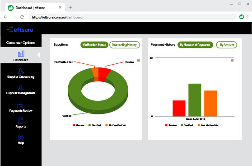Open the Payment History chart hamburger menu
252x166 pixels.
coord(232,60)
